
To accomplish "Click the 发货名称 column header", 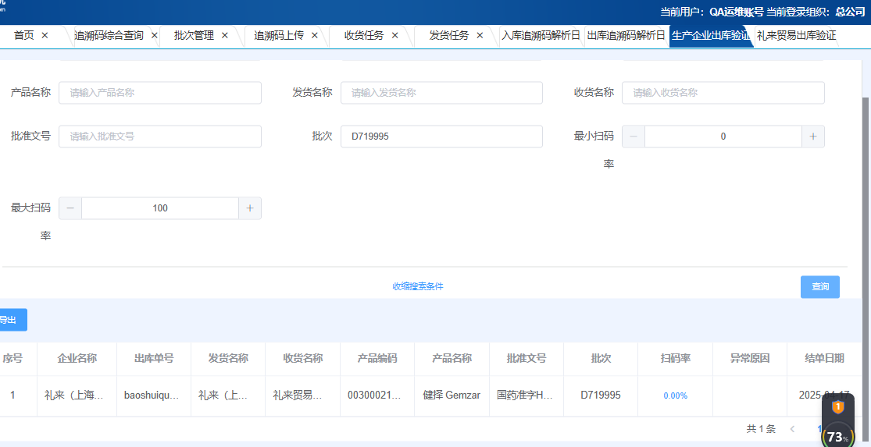I will click(228, 358).
